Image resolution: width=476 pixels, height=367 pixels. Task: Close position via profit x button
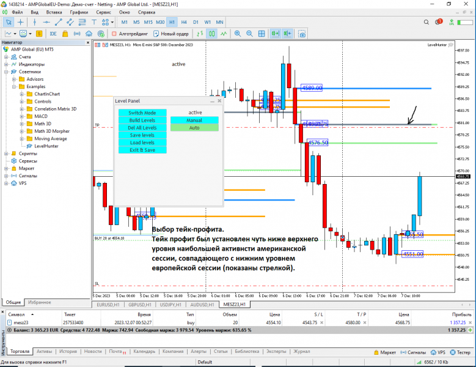pyautogui.click(x=470, y=322)
